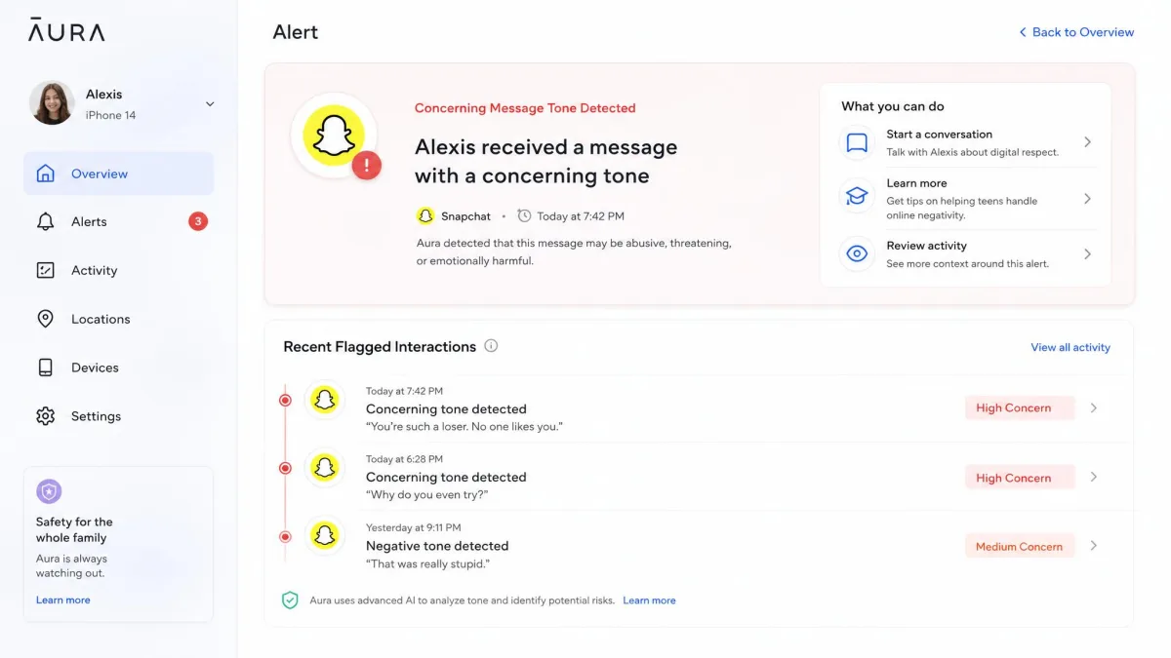Open Review activity option
The height and width of the screenshot is (658, 1171).
pos(967,254)
